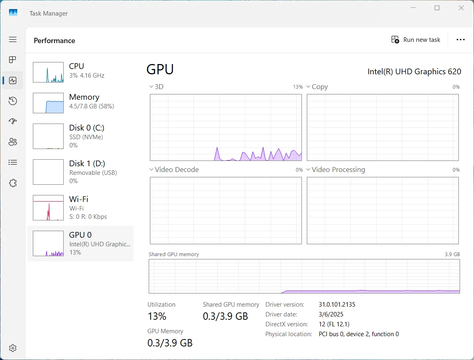Click the Intel(R) UHD Graphics 620 title
474x360 pixels.
coord(414,71)
